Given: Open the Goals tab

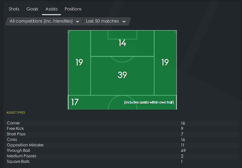Looking at the screenshot, I should (x=32, y=9).
